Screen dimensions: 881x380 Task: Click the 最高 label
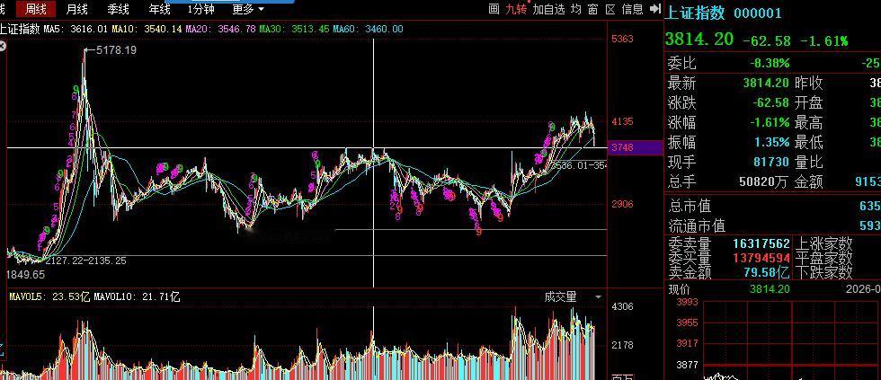click(809, 122)
